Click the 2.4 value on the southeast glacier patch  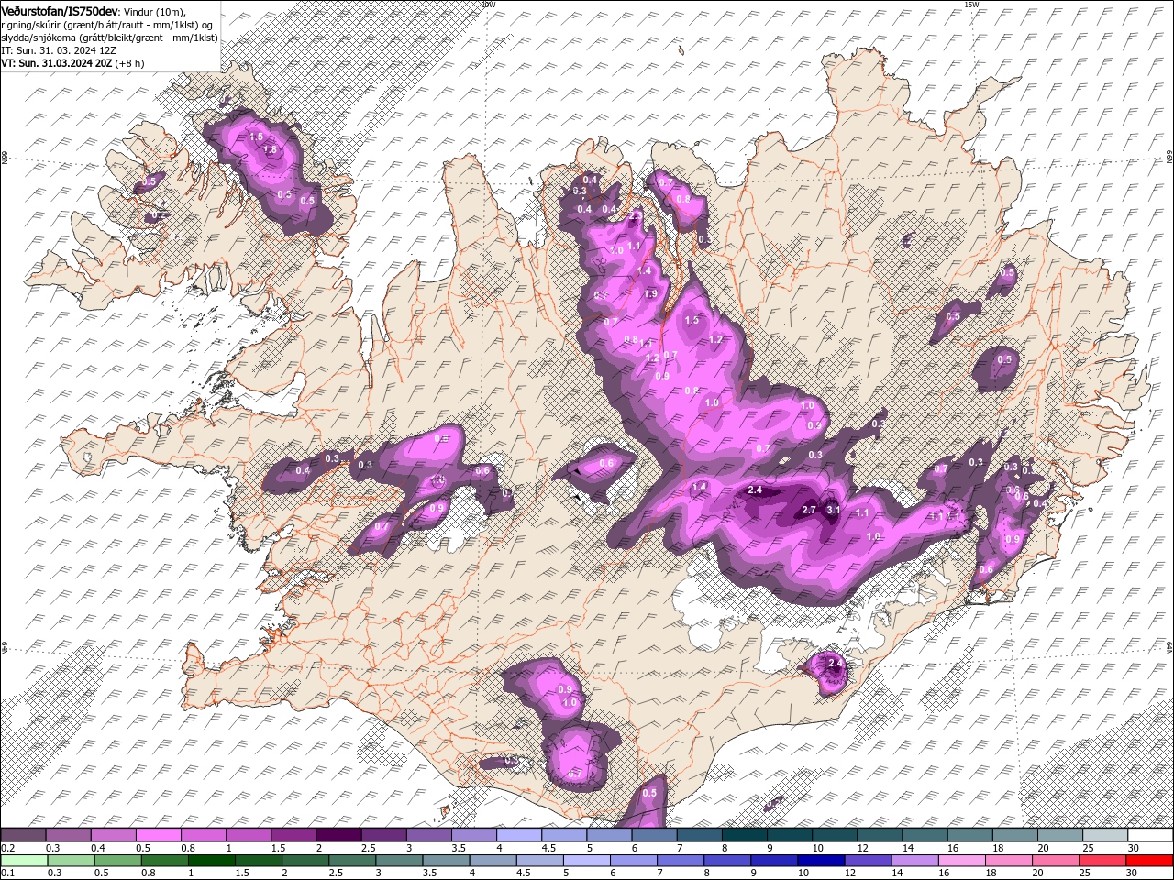[x=835, y=663]
